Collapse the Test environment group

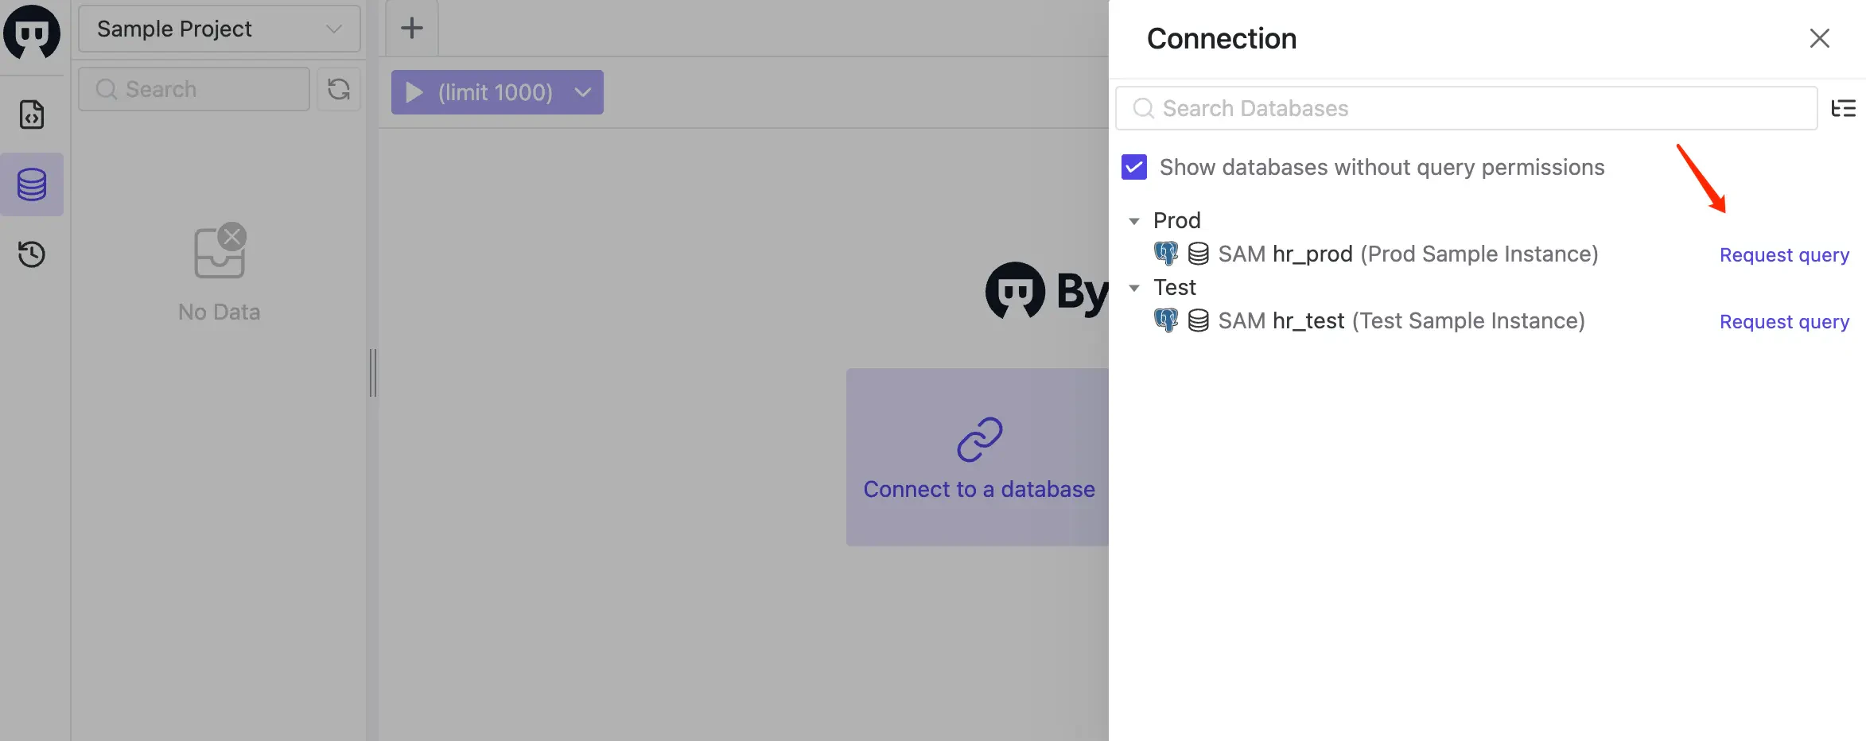tap(1133, 287)
